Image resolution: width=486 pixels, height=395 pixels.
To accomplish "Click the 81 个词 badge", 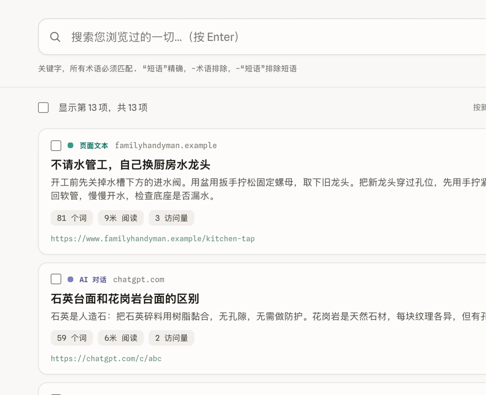I will coord(72,218).
